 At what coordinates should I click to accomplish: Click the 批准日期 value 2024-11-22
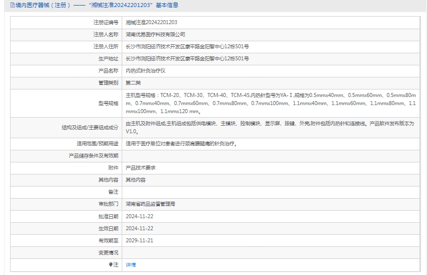click(139, 216)
